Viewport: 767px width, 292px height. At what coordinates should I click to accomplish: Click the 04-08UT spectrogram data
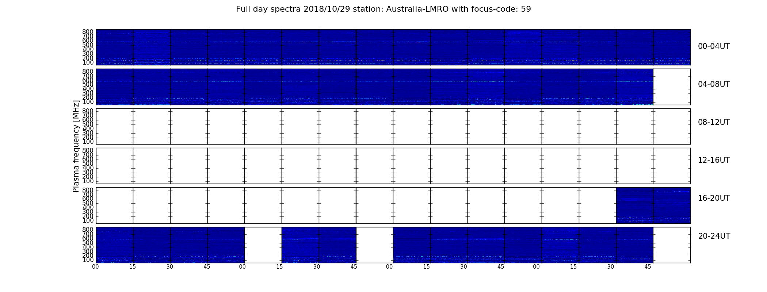[374, 87]
